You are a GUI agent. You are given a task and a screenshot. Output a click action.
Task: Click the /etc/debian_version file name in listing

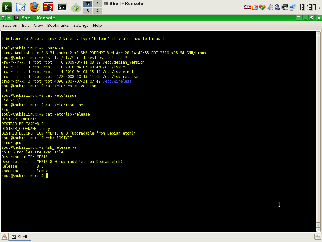click(124, 62)
